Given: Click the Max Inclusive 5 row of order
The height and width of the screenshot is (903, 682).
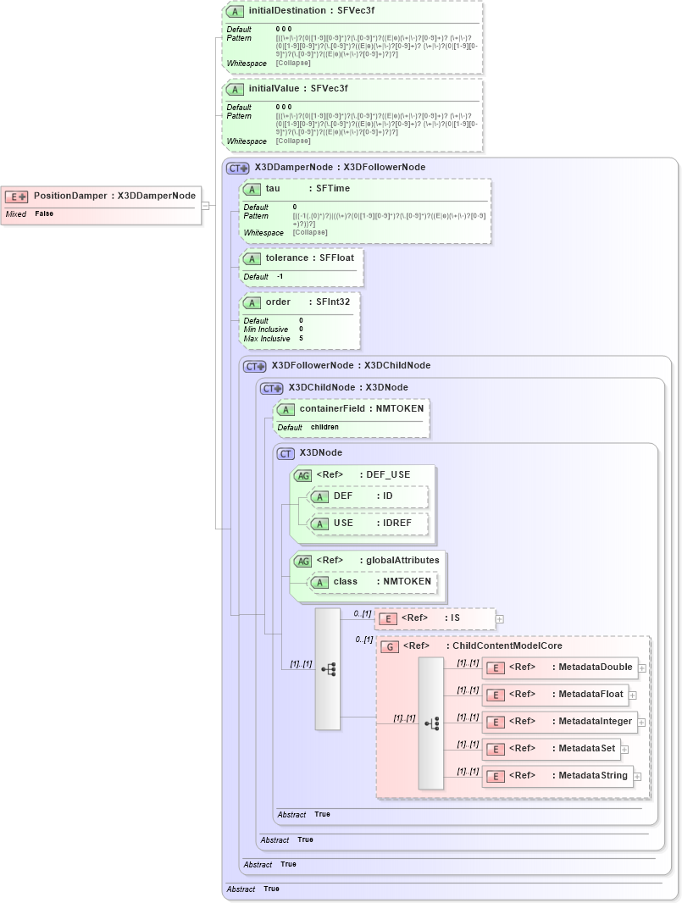Looking at the screenshot, I should click(x=274, y=339).
